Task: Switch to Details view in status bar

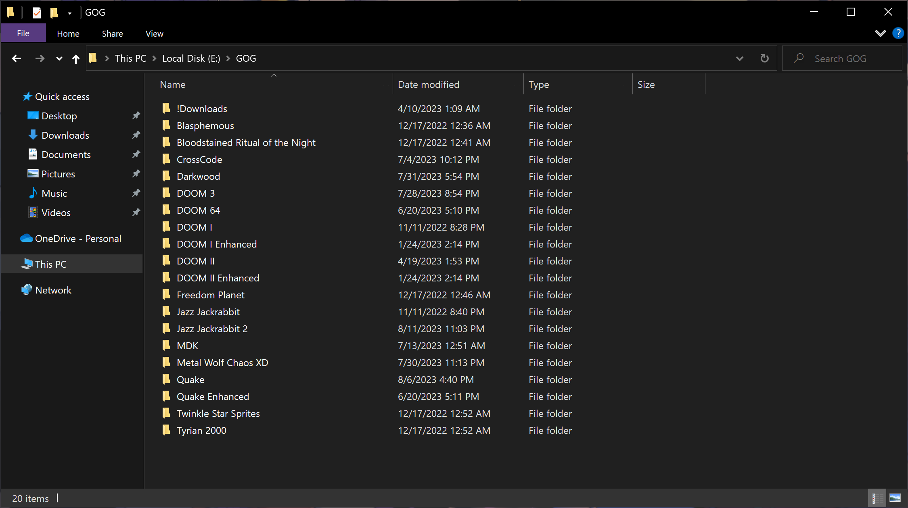Action: tap(877, 498)
